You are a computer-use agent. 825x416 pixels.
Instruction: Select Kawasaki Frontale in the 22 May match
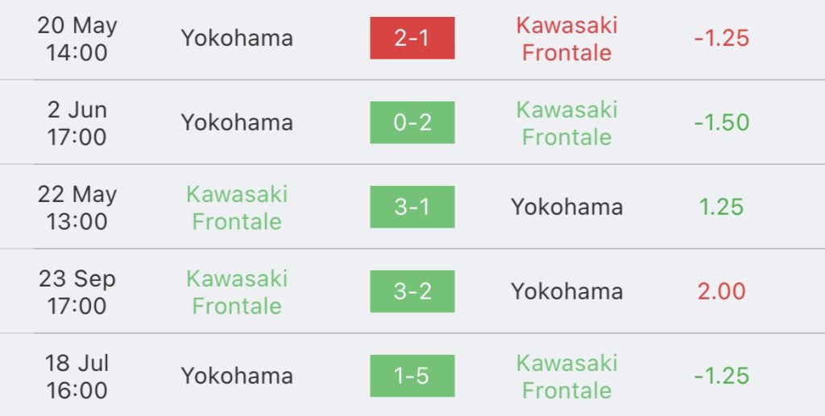pos(237,208)
